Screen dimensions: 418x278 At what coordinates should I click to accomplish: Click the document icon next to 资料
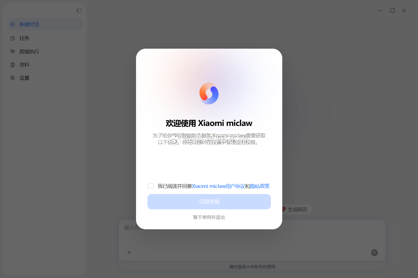coord(13,65)
